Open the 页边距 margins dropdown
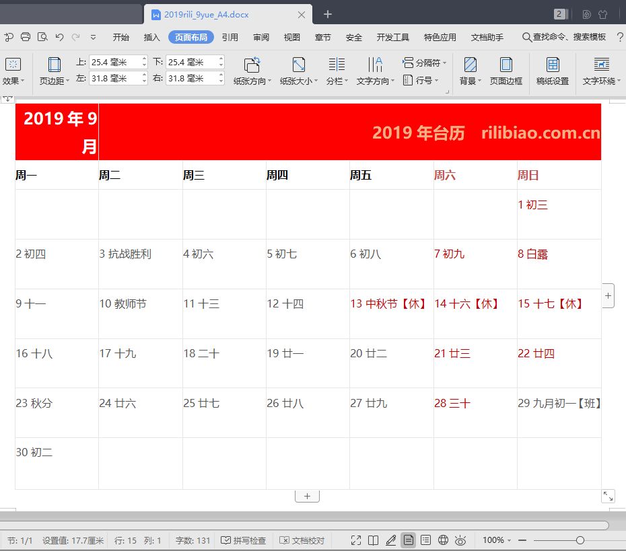The height and width of the screenshot is (551, 626). tap(55, 71)
